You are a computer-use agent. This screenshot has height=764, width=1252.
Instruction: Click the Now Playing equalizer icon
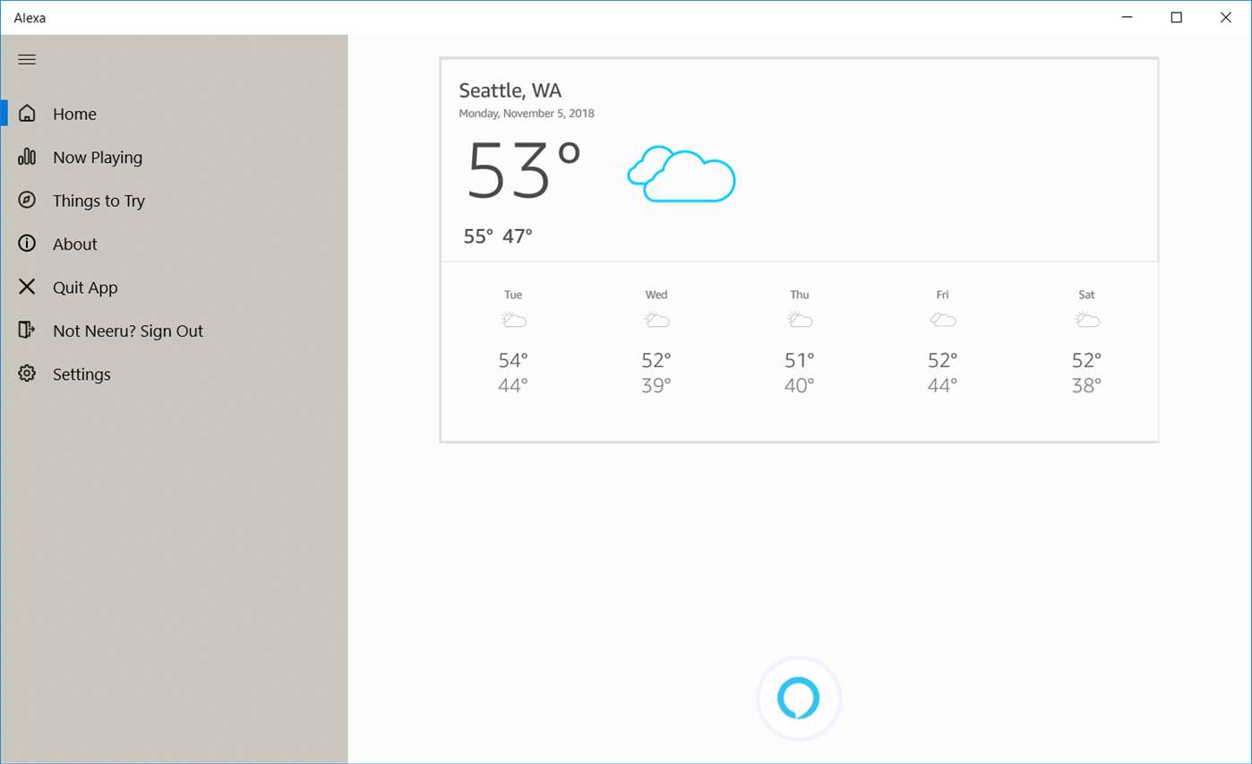27,157
